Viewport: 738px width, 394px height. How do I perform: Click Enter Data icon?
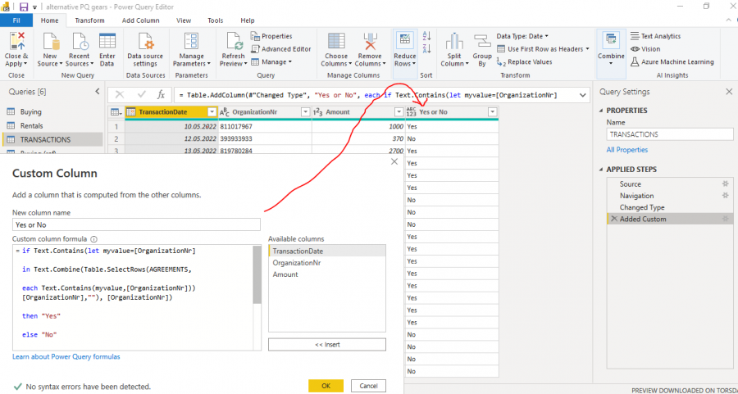tap(107, 42)
